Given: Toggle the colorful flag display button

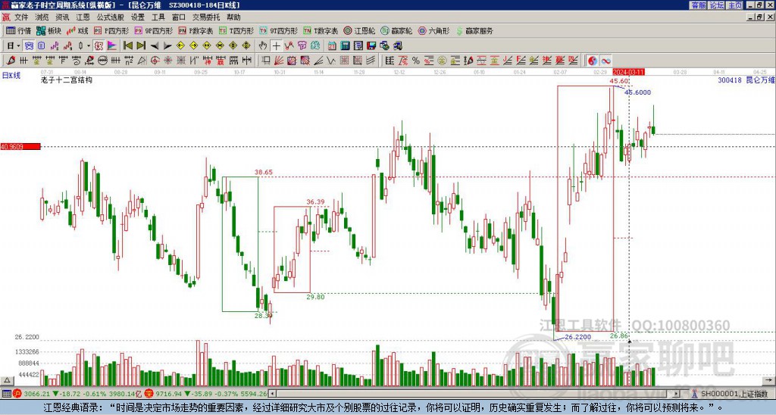Looking at the screenshot, I should click(112, 46).
